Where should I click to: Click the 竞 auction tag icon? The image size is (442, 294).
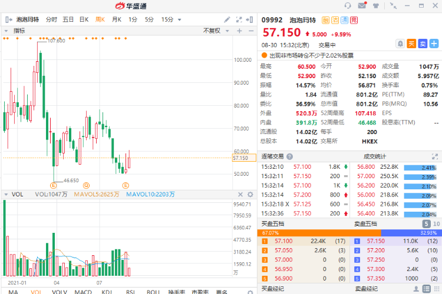(x=354, y=20)
